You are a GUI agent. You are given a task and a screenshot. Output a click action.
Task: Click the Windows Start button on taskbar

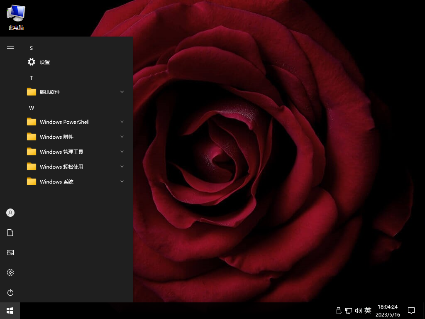coord(10,311)
